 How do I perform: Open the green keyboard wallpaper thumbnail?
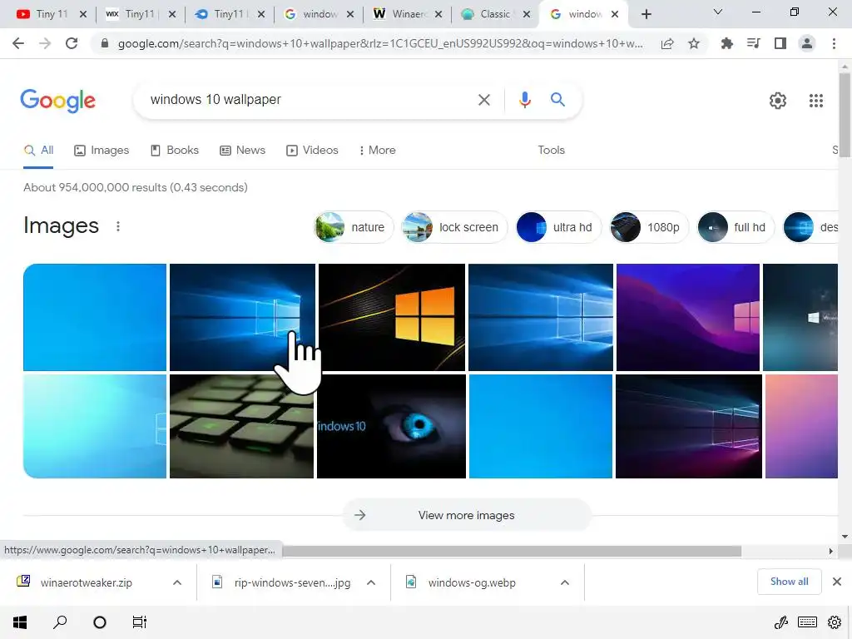pyautogui.click(x=242, y=427)
